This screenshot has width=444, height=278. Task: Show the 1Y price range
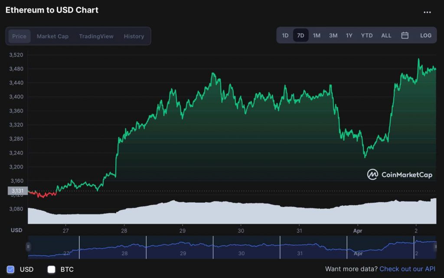click(349, 36)
